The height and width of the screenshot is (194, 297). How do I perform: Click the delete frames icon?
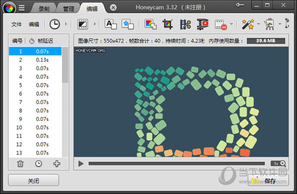[x=221, y=25]
